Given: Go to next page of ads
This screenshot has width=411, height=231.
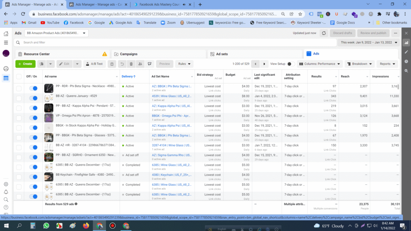Looking at the screenshot, I should [x=264, y=64].
